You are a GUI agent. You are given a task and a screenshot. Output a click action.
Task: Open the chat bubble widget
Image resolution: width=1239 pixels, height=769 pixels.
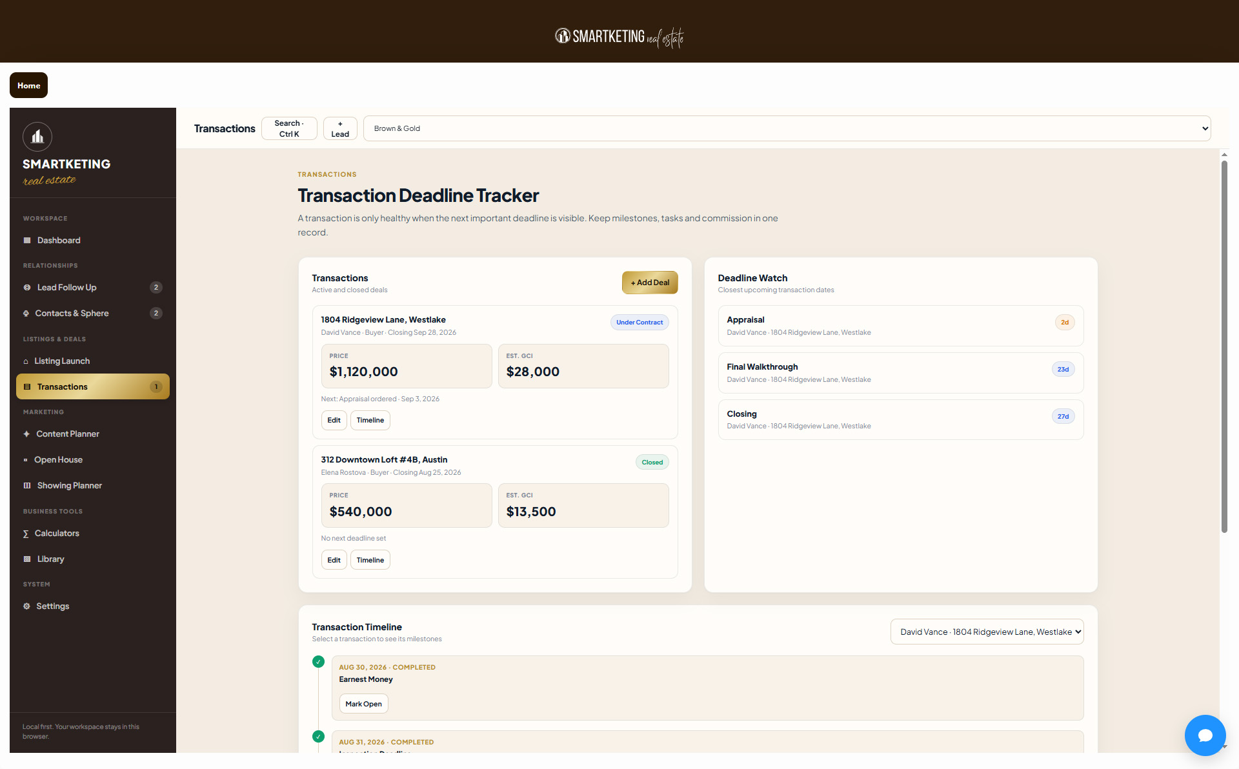coord(1205,735)
